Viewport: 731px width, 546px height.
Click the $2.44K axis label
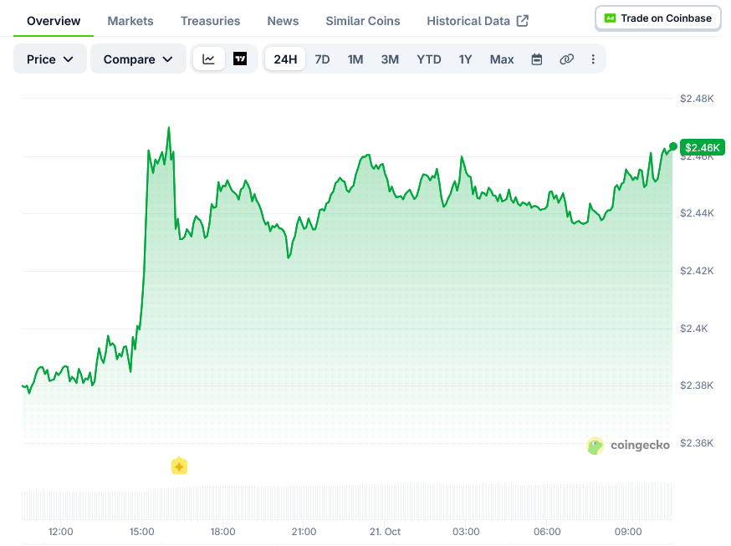point(697,213)
